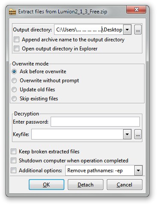The image size is (157, 205).
Task: Click the Detach button
Action: [85, 185]
